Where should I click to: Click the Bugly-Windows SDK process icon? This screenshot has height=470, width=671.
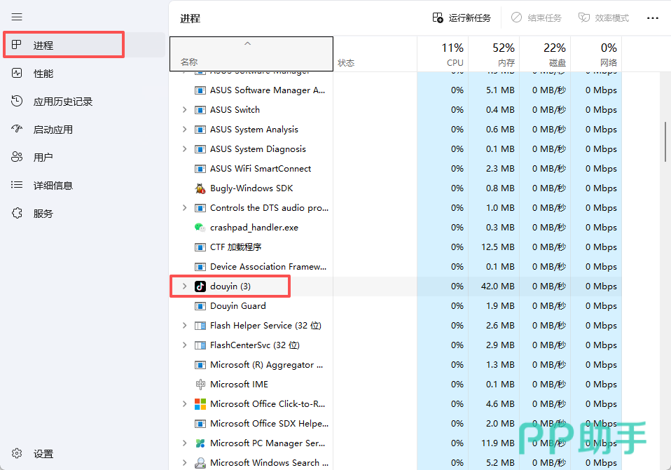[x=200, y=188]
